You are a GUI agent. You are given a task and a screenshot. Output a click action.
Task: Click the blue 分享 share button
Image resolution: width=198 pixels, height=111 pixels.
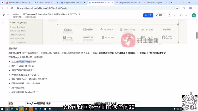point(148,15)
